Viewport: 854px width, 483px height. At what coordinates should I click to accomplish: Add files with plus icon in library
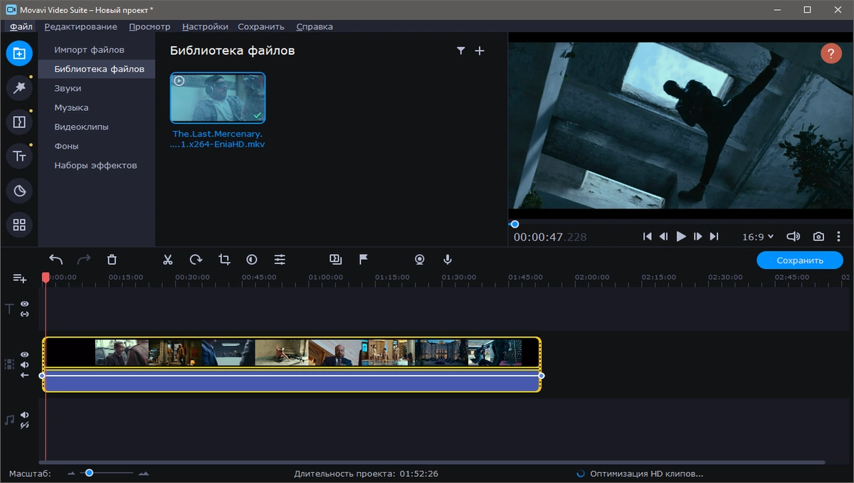click(x=480, y=51)
